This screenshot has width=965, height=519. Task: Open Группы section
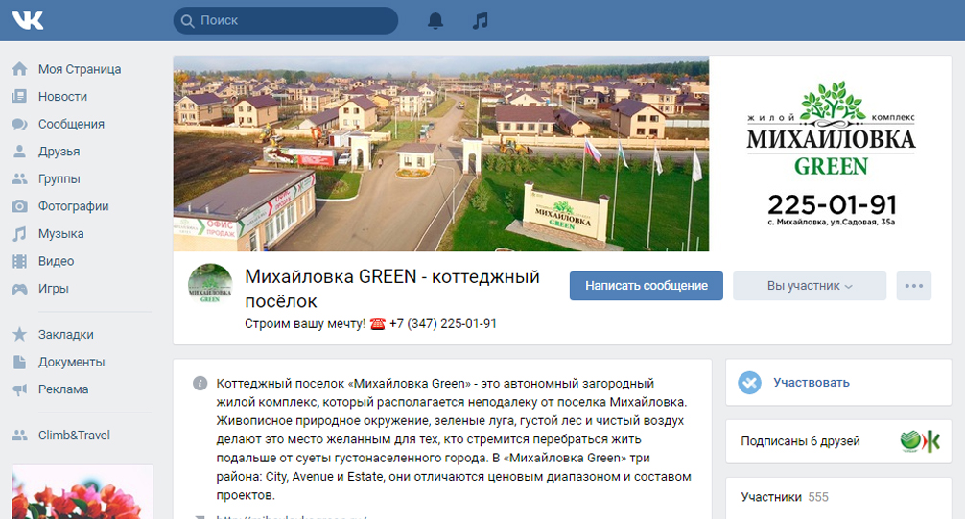coord(59,178)
